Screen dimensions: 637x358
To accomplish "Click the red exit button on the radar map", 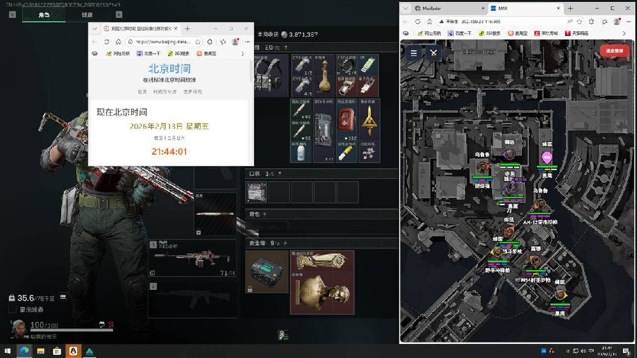I will point(614,51).
